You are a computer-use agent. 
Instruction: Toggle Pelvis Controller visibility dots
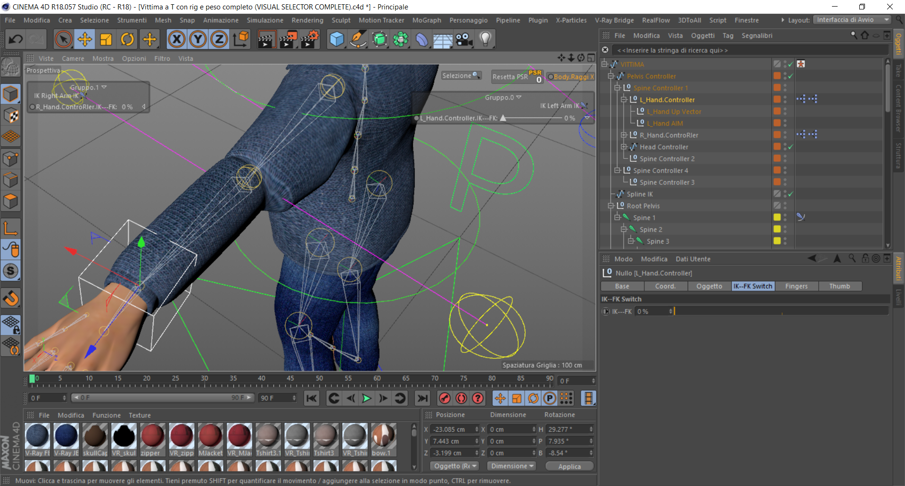click(785, 76)
